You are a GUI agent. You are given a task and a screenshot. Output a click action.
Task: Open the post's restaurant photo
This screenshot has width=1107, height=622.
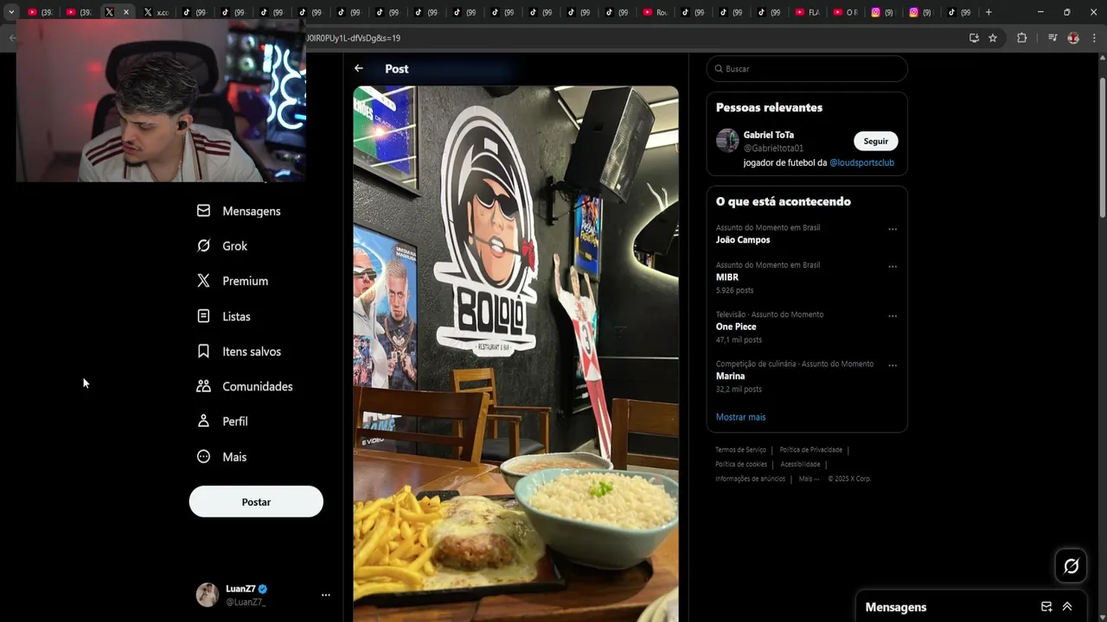[515, 353]
